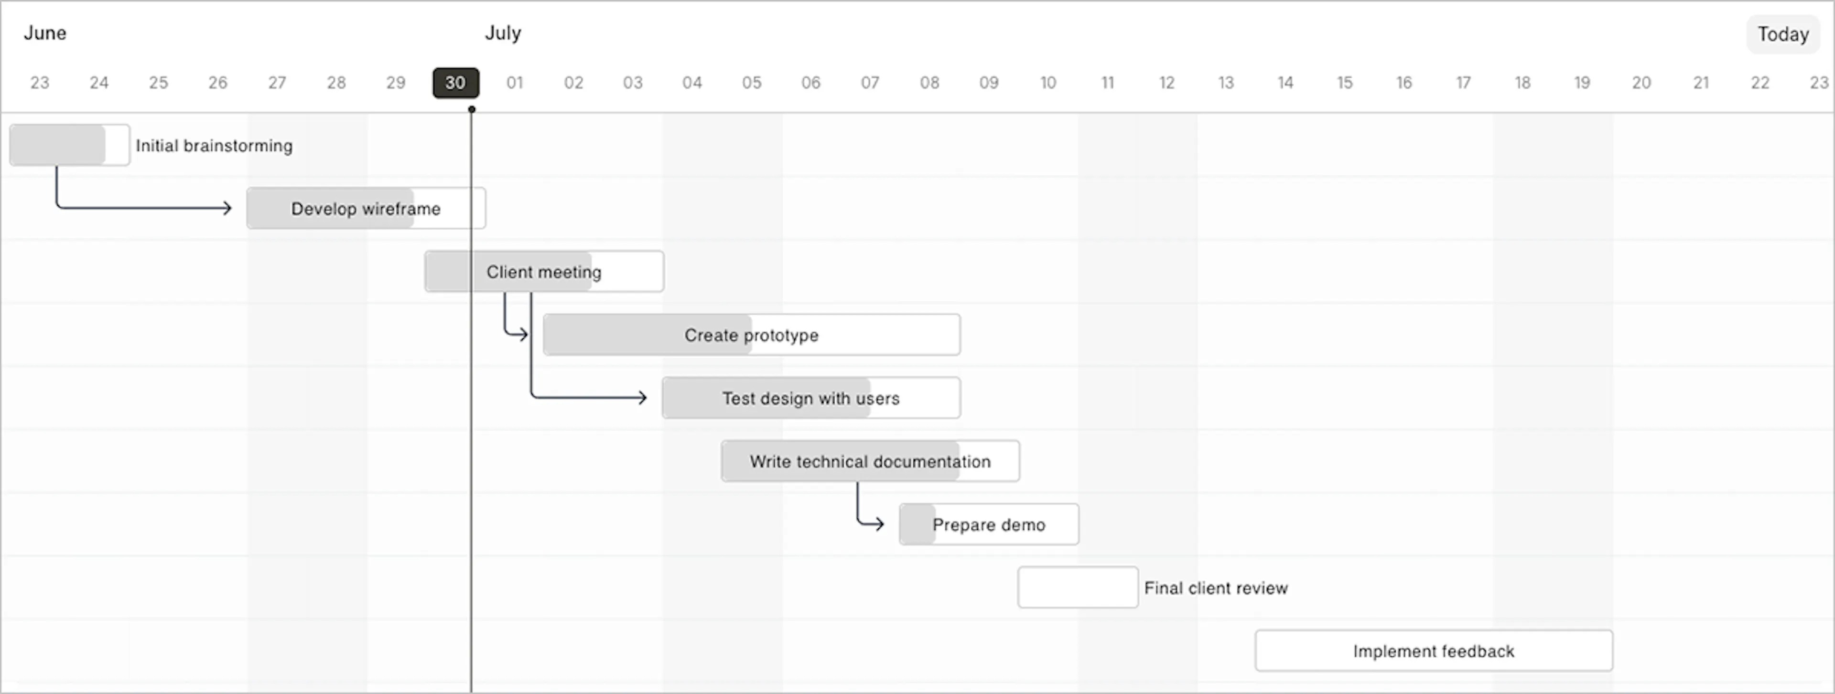
Task: Select the Implement feedback task bar
Action: [1434, 651]
